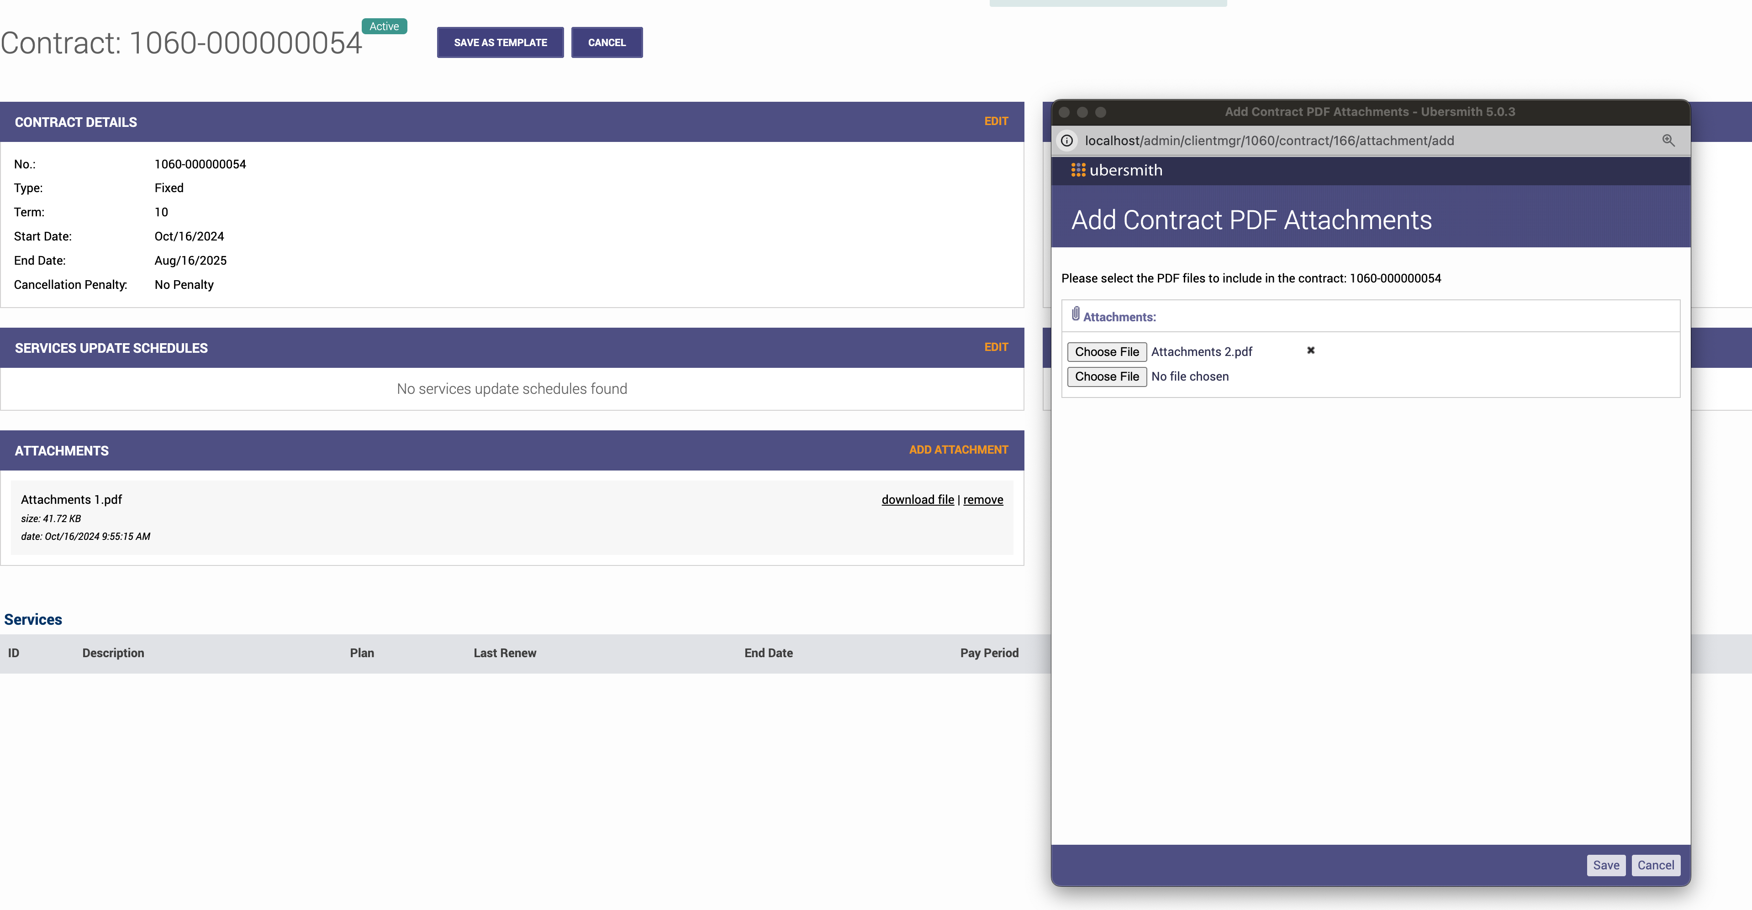Click the site info icon in address bar

click(x=1067, y=141)
